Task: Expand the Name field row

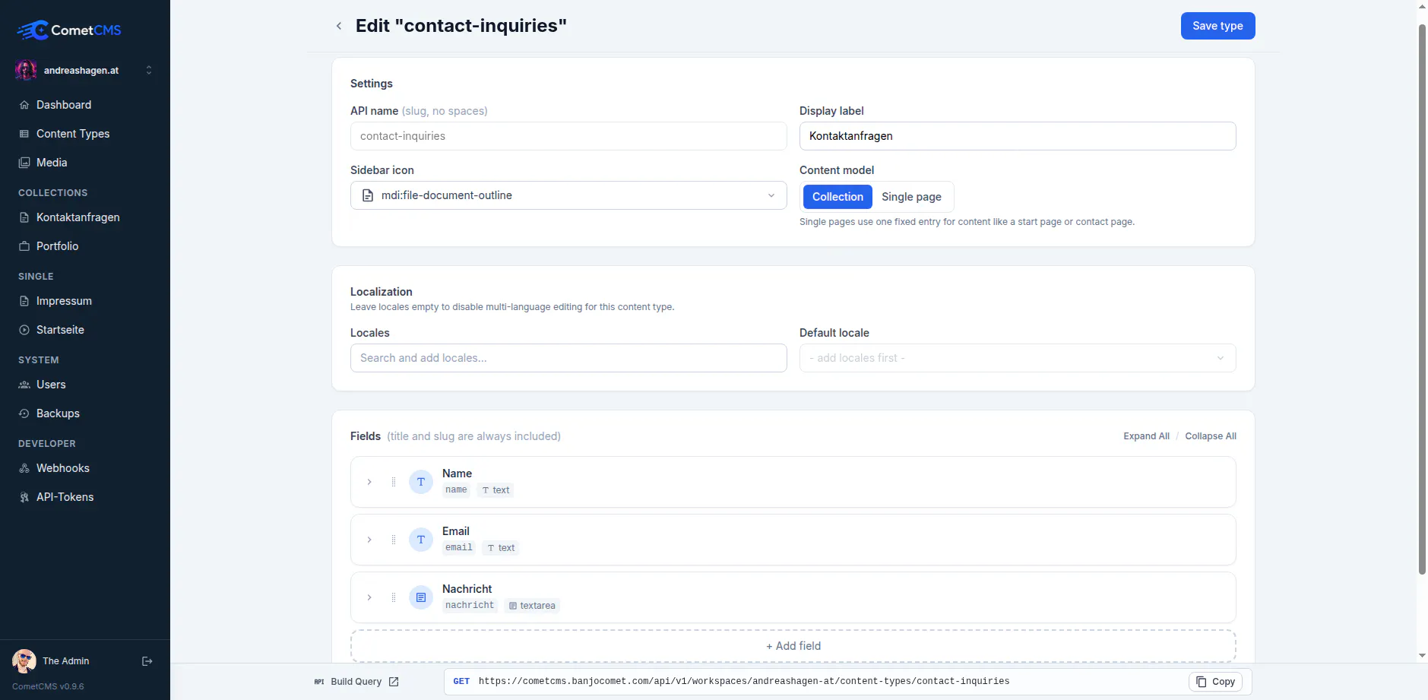Action: (x=369, y=482)
